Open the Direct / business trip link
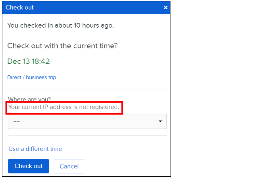 coord(32,77)
